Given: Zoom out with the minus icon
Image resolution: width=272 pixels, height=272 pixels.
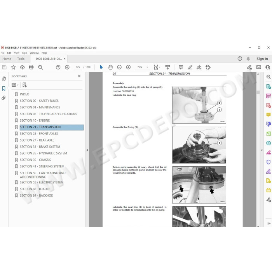Looking at the screenshot, I should pyautogui.click(x=119, y=67).
